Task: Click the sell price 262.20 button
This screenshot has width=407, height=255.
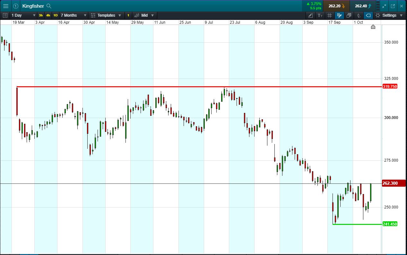Action: click(x=336, y=6)
